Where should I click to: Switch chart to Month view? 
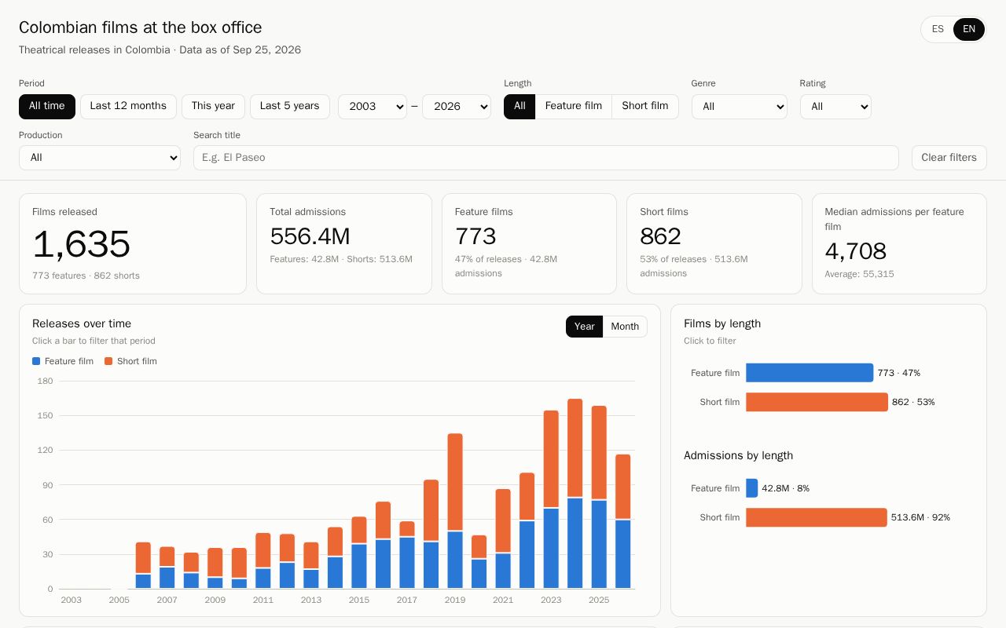click(625, 327)
